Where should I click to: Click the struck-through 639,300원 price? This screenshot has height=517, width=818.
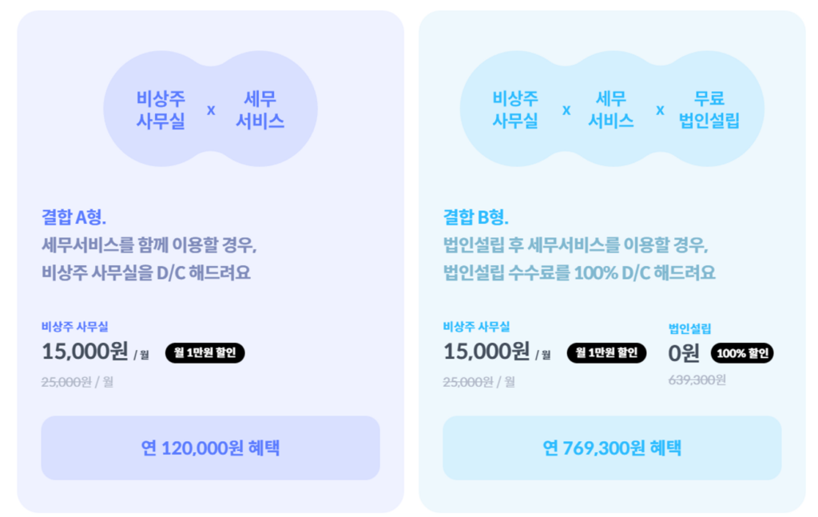[697, 380]
